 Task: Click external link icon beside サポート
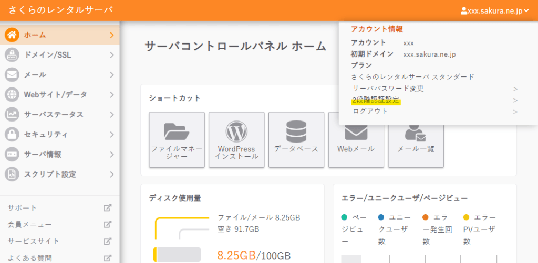(x=108, y=208)
